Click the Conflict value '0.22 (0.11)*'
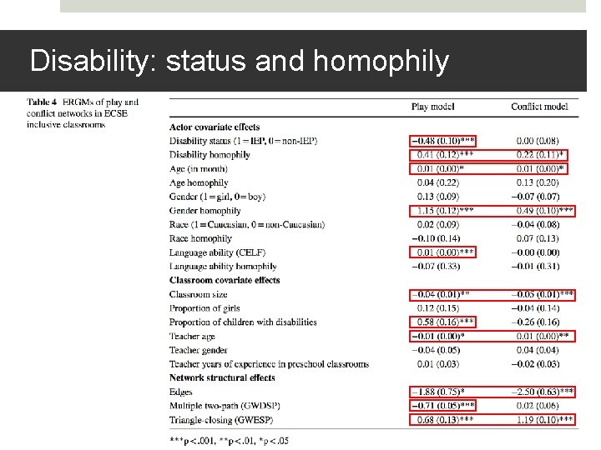The width and height of the screenshot is (601, 450). click(540, 155)
